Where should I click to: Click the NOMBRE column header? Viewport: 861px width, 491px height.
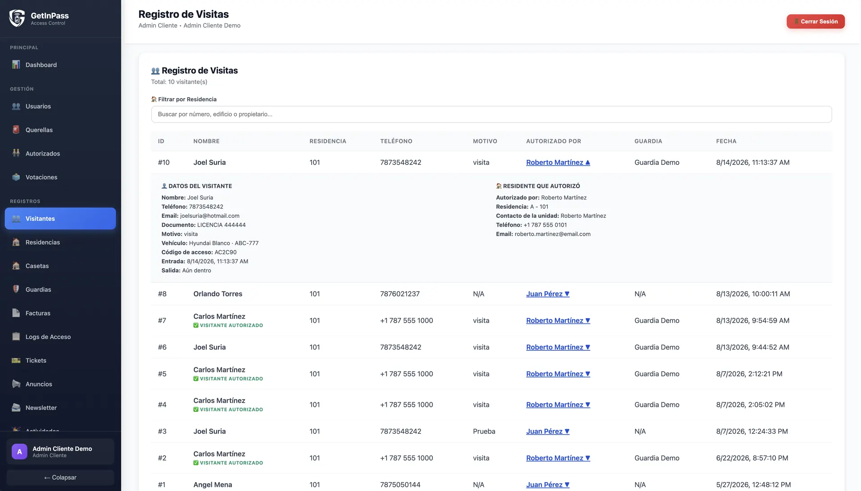(x=206, y=141)
